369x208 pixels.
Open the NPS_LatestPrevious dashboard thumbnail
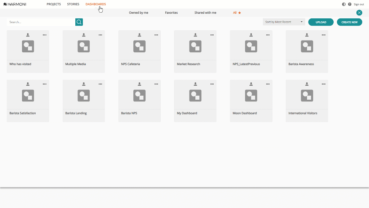pyautogui.click(x=251, y=46)
